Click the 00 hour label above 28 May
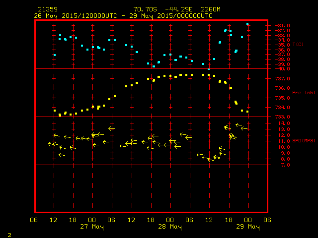 pyautogui.click(x=170, y=220)
